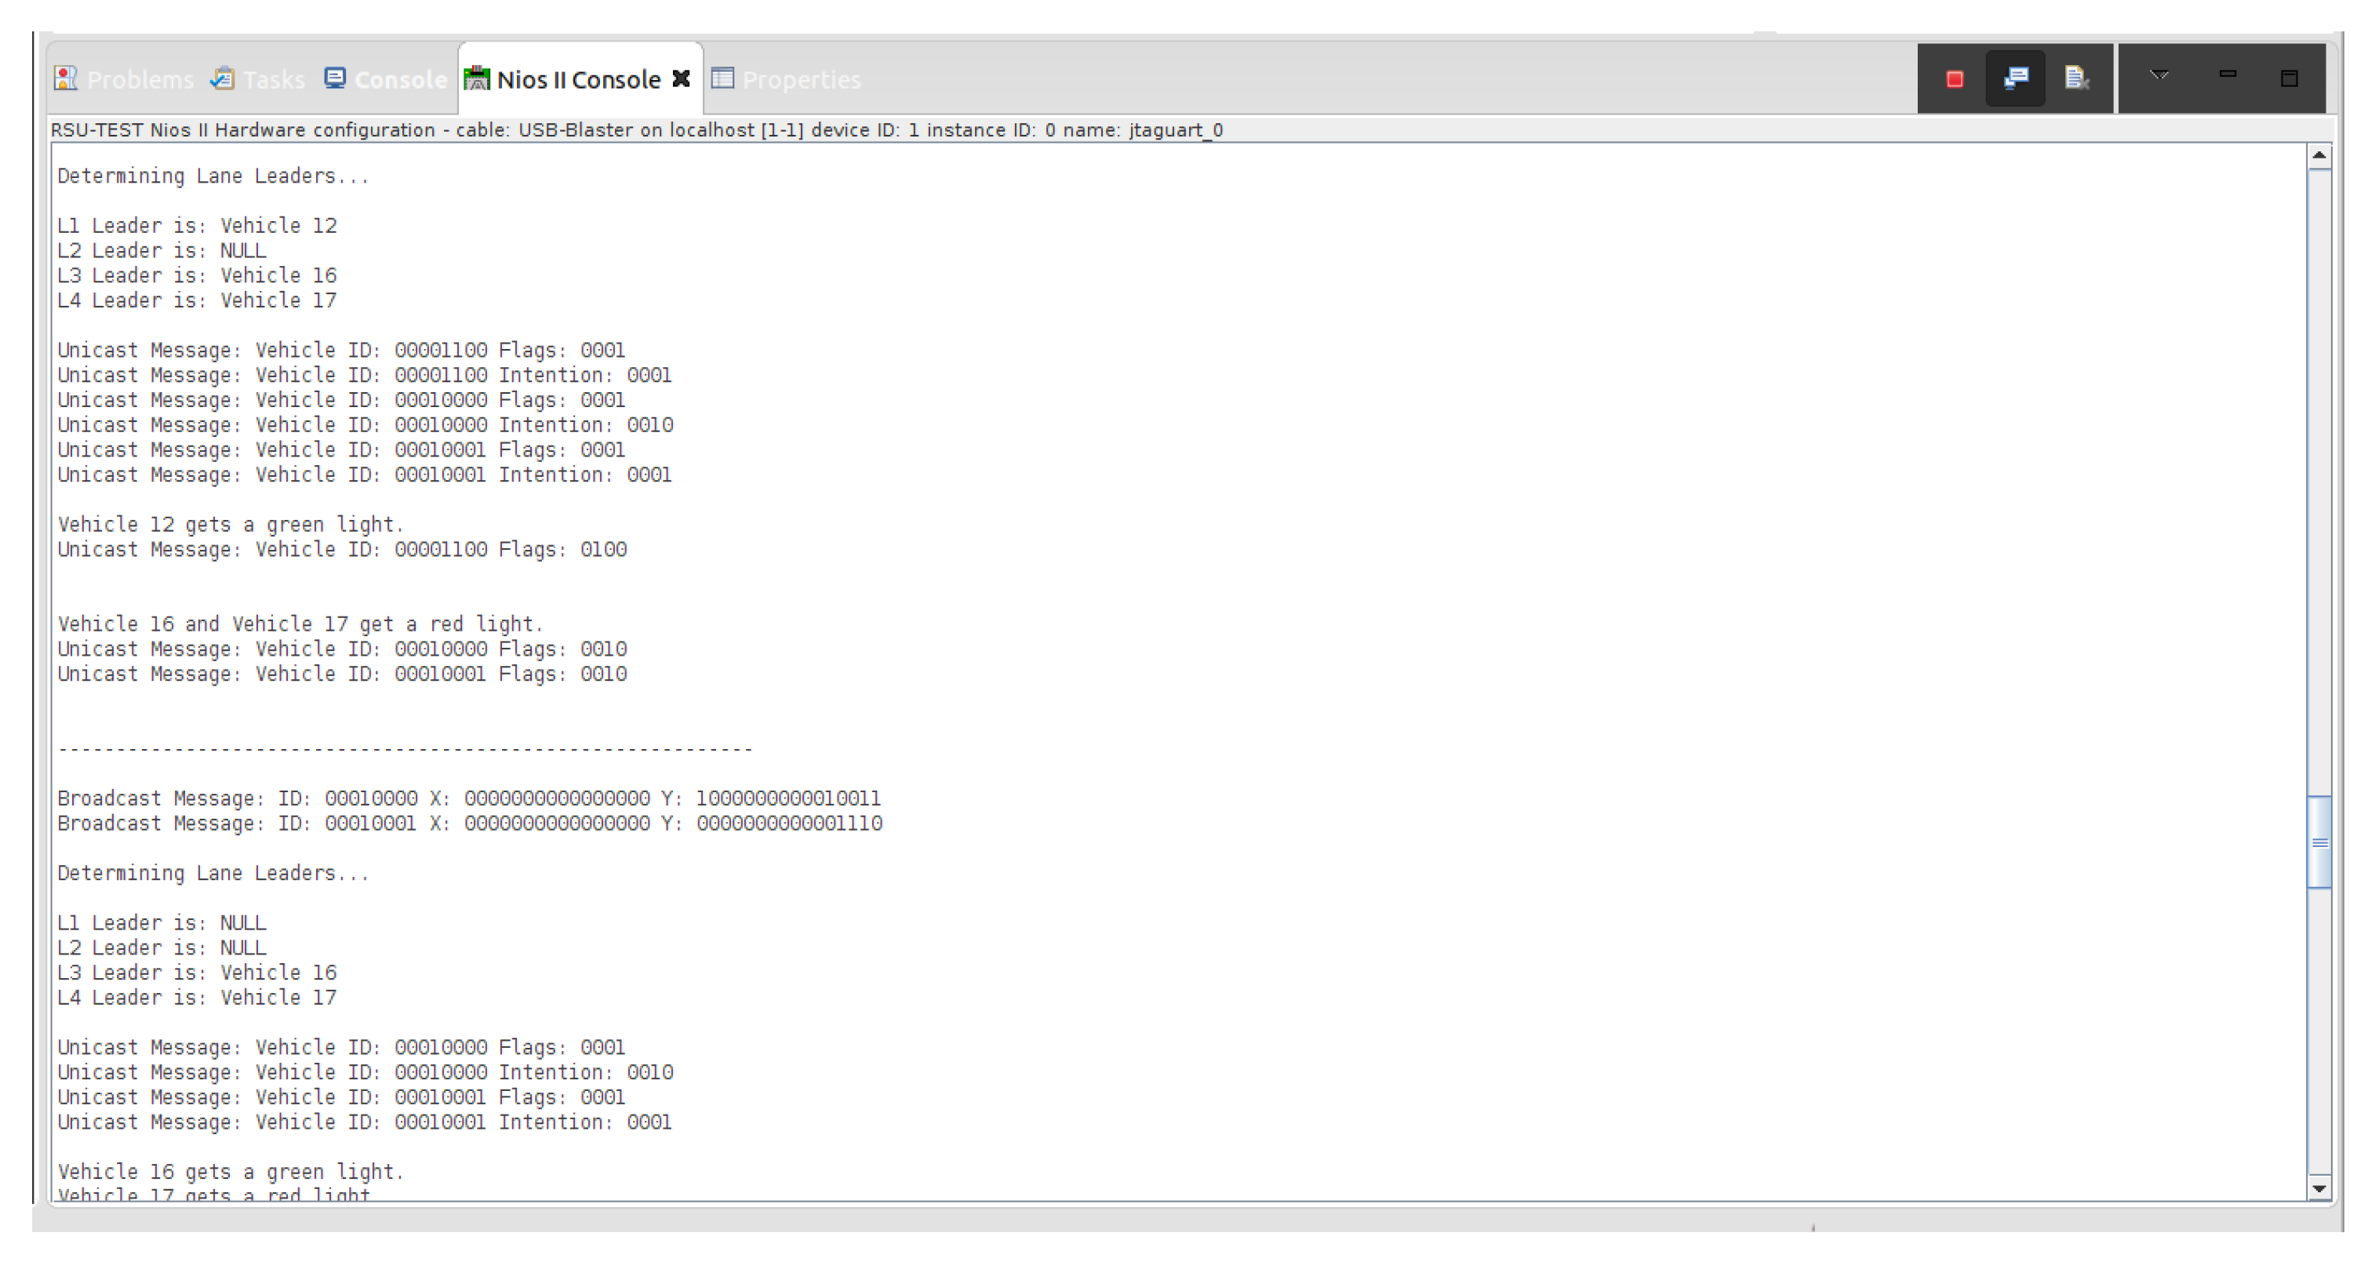This screenshot has height=1262, width=2375.
Task: Click the Tasks tab clipboard icon
Action: coord(222,79)
